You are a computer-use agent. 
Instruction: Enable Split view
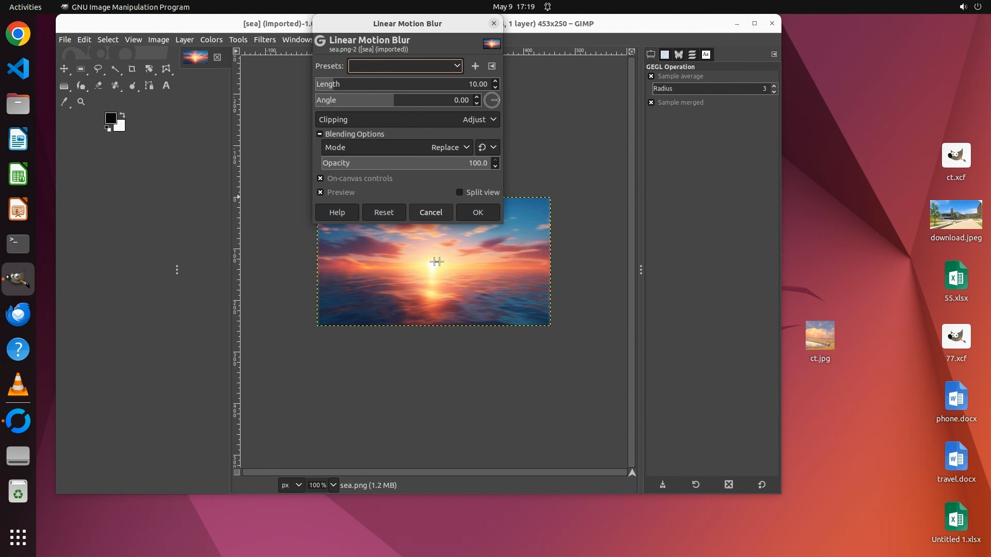[x=459, y=192]
